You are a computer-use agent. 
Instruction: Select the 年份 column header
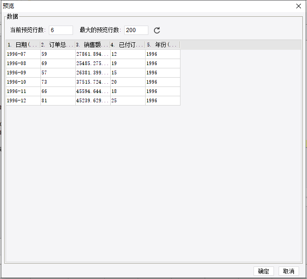tap(162, 45)
